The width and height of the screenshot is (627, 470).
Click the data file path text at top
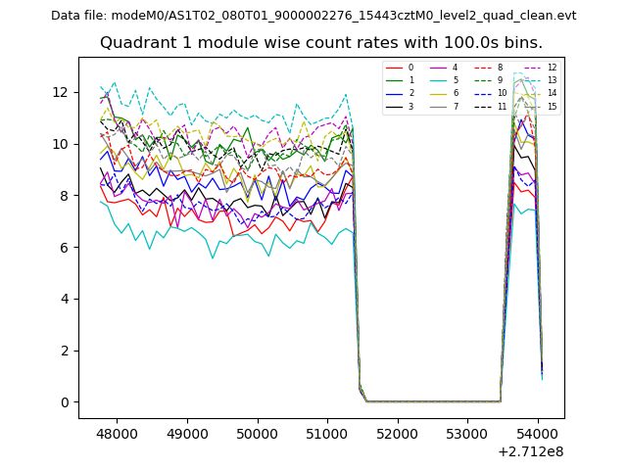[x=313, y=16]
